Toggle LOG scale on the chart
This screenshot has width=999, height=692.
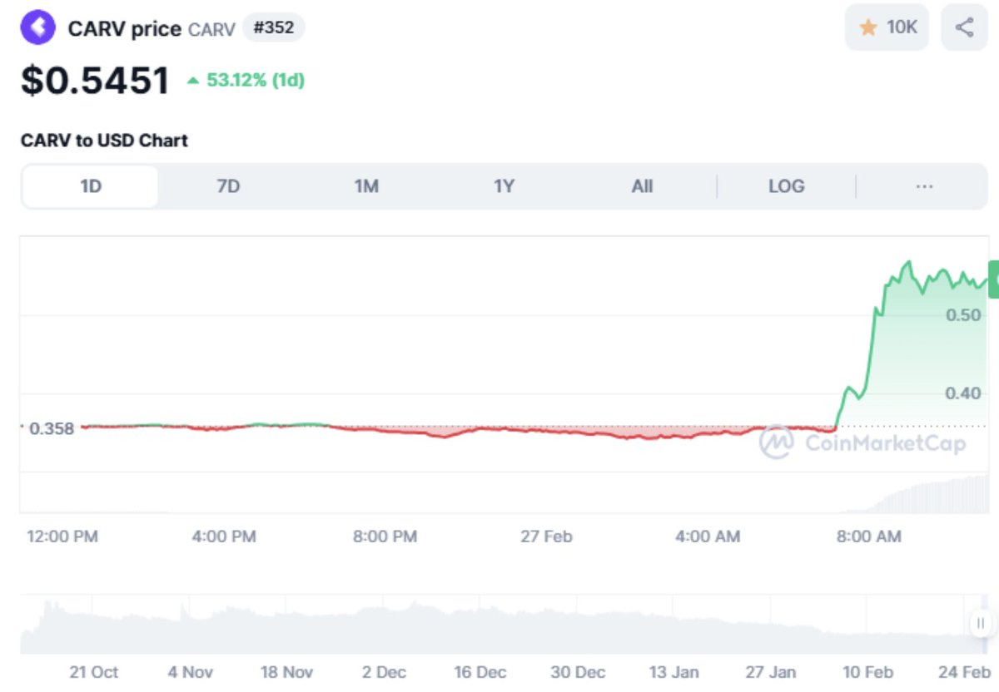point(786,186)
